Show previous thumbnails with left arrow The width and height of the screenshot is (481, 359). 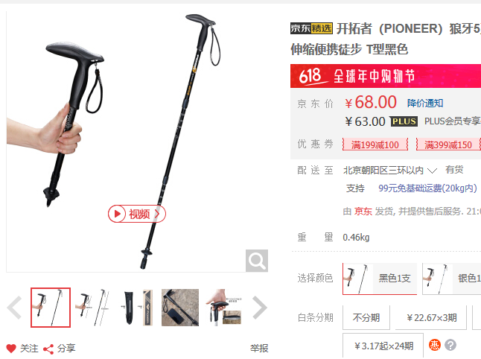point(14,308)
